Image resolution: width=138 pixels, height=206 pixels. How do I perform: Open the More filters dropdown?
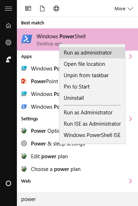124,8
